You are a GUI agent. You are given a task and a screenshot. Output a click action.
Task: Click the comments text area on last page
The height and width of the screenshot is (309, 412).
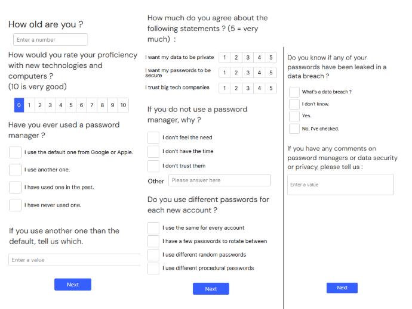340,185
